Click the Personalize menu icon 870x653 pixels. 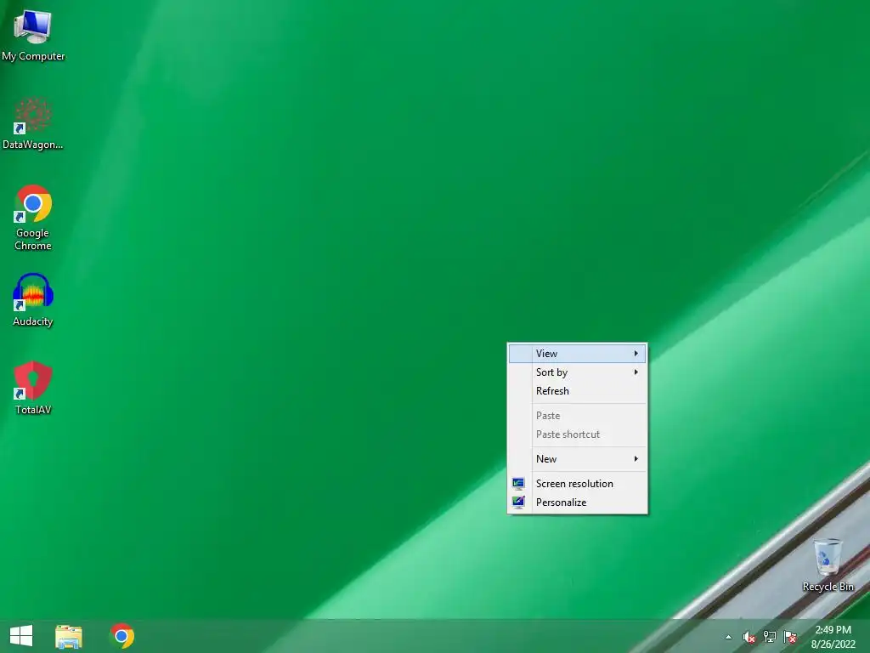pyautogui.click(x=518, y=503)
